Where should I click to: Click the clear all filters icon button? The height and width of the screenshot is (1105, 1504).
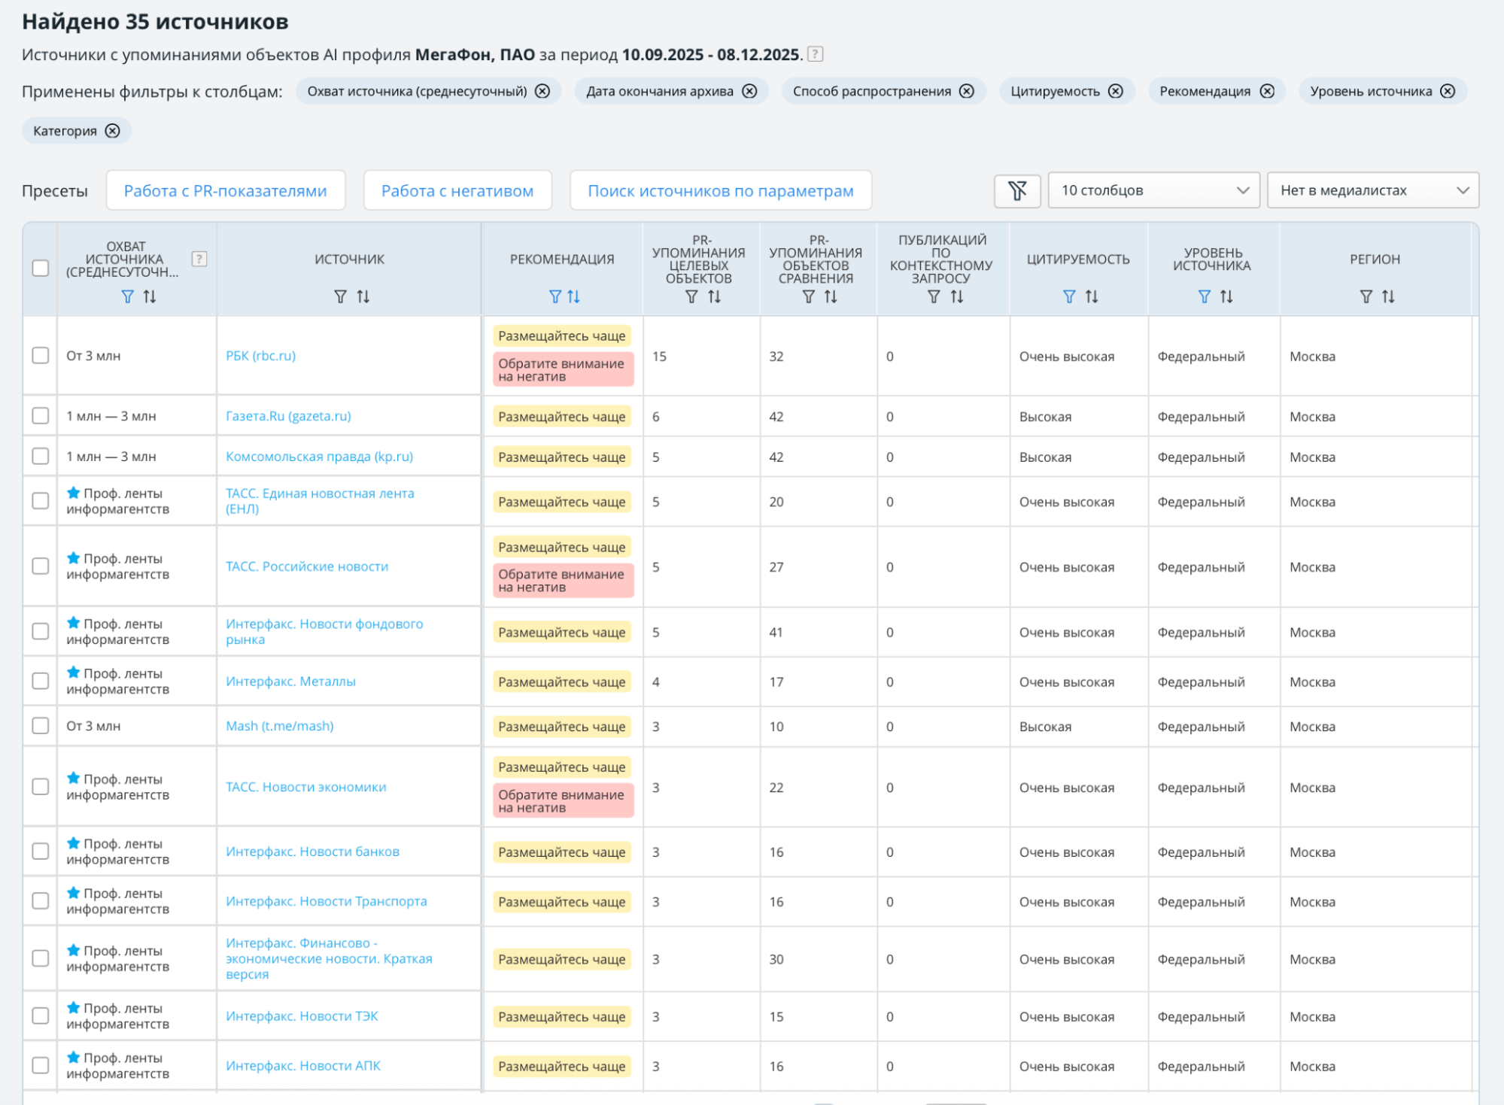[1017, 190]
